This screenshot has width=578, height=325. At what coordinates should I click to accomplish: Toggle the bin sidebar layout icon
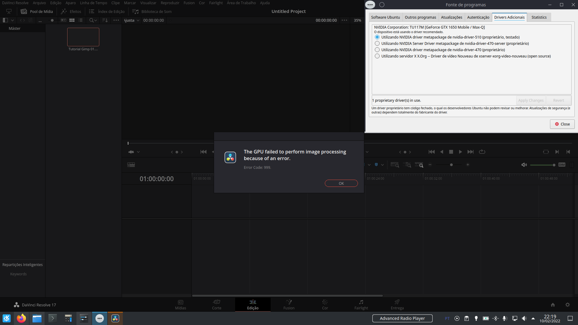(x=5, y=20)
